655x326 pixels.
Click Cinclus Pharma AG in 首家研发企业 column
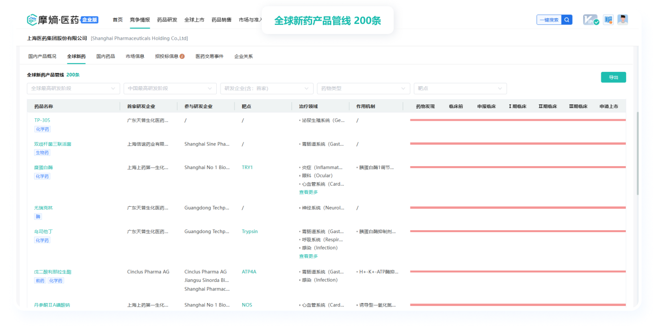pyautogui.click(x=148, y=272)
